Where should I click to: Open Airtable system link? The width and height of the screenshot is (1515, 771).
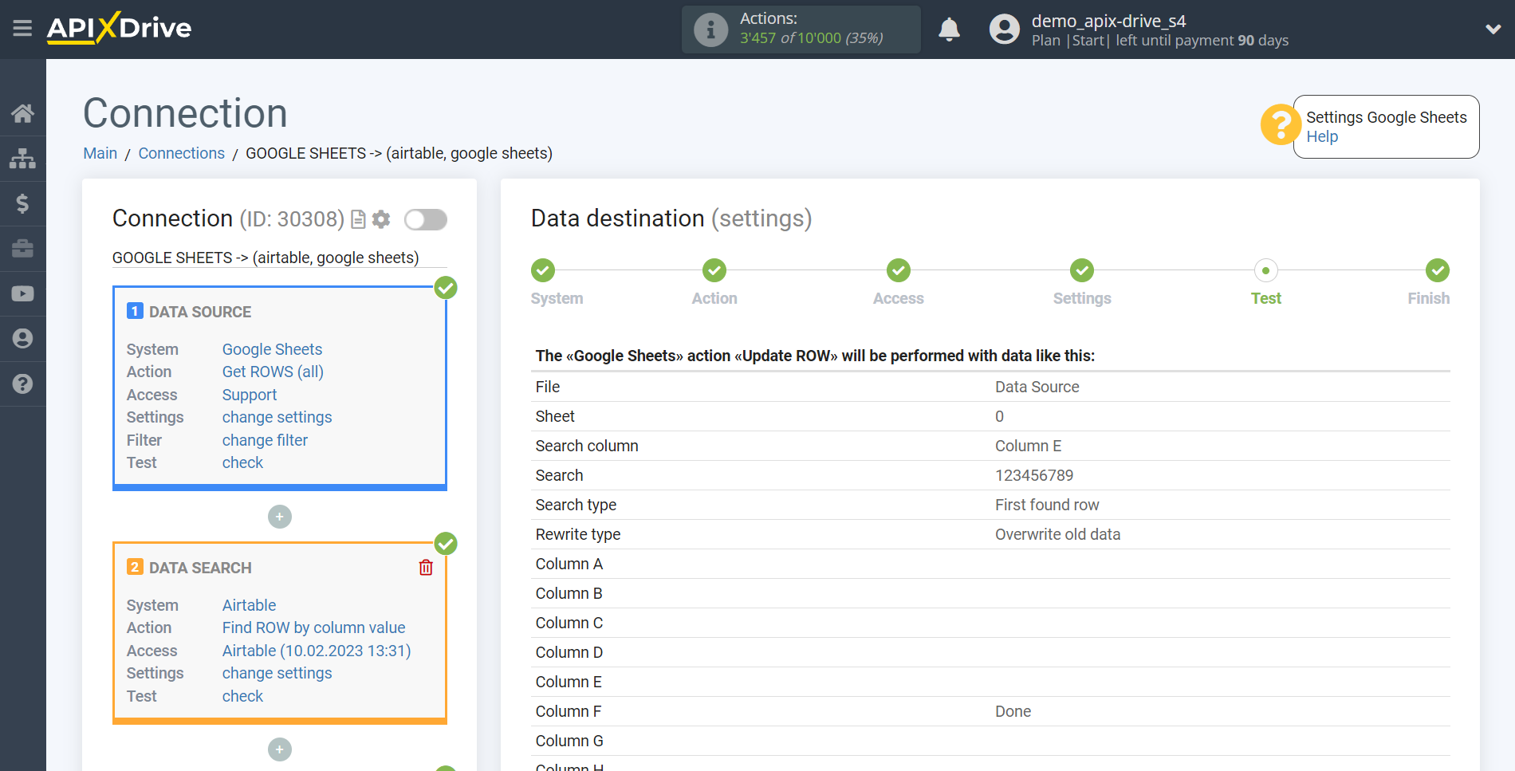tap(249, 605)
